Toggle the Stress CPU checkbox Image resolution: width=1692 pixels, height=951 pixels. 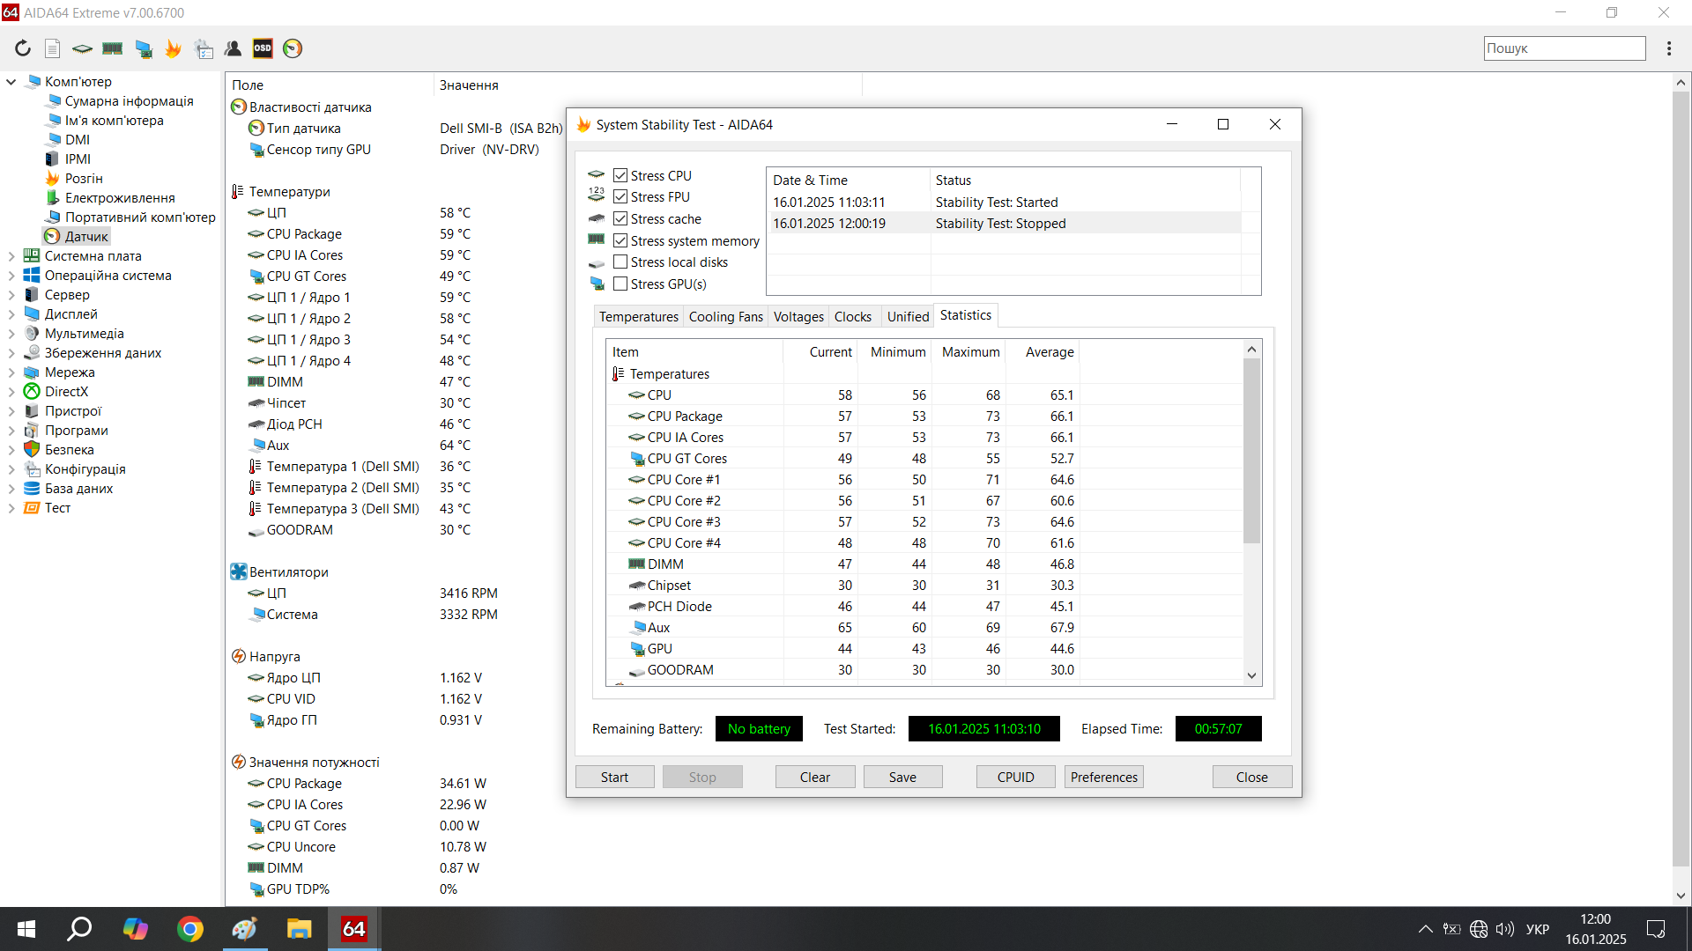(620, 175)
